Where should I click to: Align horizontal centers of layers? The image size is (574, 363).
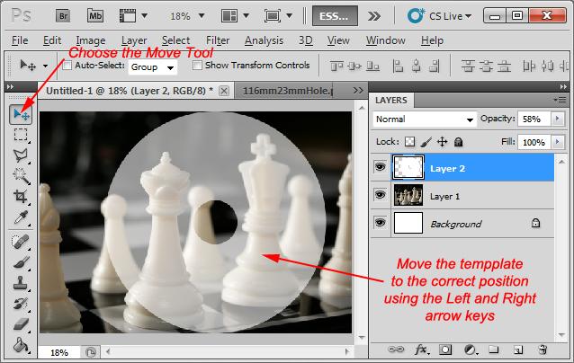pos(417,66)
